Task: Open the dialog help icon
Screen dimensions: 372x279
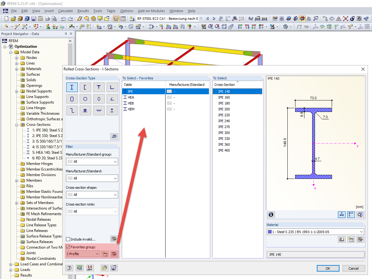Action: point(69,268)
